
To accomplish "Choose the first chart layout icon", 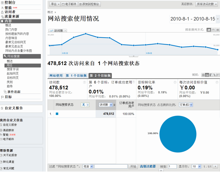I will pyautogui.click(x=209, y=30).
